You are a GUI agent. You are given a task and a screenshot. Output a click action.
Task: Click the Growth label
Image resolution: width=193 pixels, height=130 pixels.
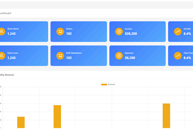pos(187,29)
